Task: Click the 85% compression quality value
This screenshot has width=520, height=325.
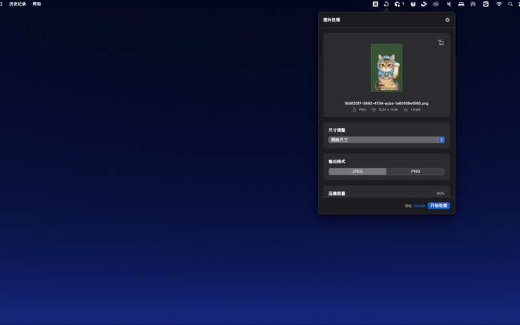Action: pos(441,193)
